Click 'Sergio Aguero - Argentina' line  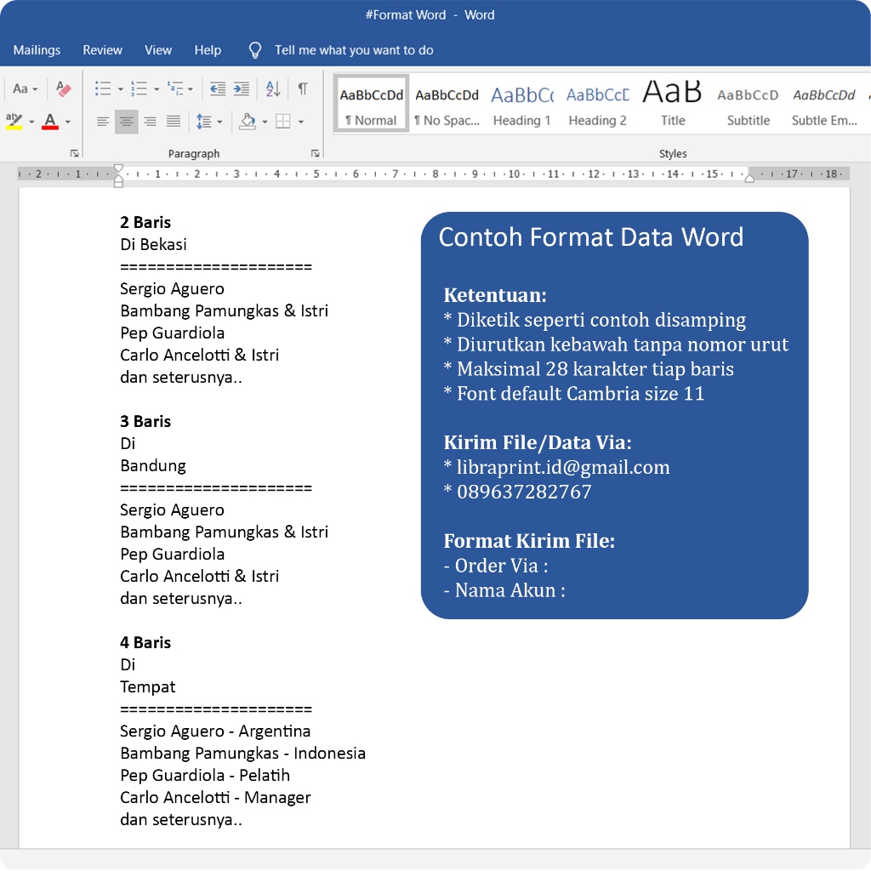tap(215, 731)
